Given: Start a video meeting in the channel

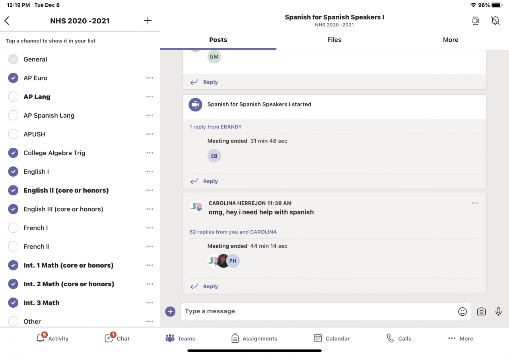Looking at the screenshot, I should point(476,21).
